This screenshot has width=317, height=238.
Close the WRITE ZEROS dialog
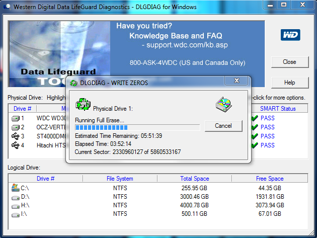(236, 81)
